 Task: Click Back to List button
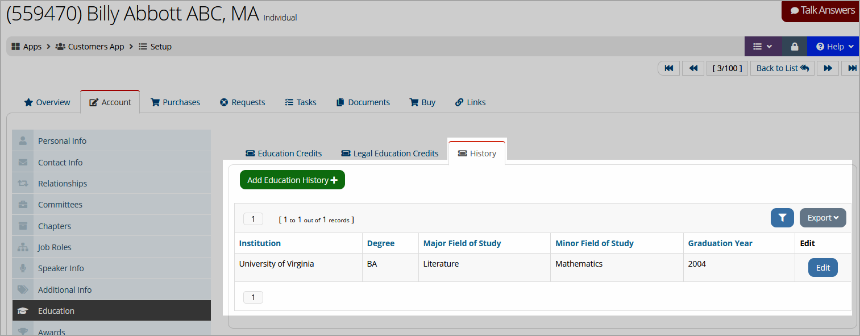pos(782,68)
